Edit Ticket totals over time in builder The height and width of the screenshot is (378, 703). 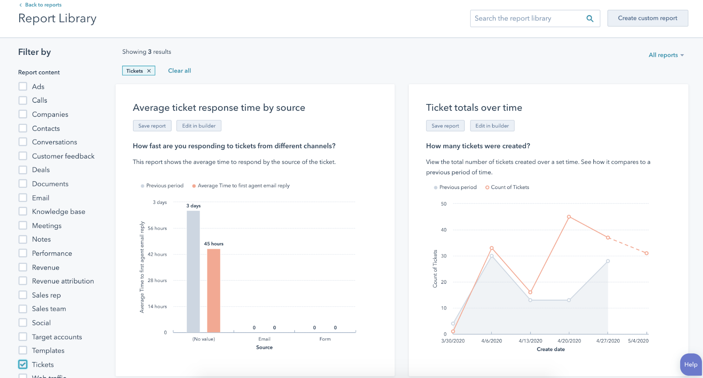(492, 126)
